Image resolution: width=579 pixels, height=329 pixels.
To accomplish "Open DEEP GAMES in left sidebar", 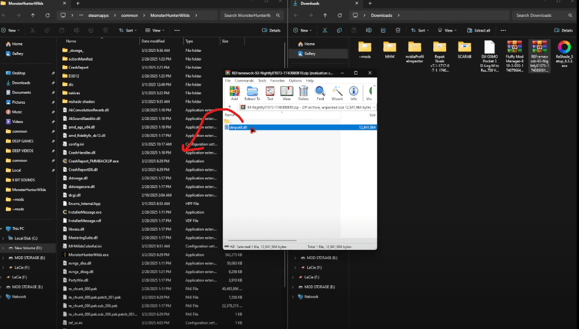I will [23, 141].
